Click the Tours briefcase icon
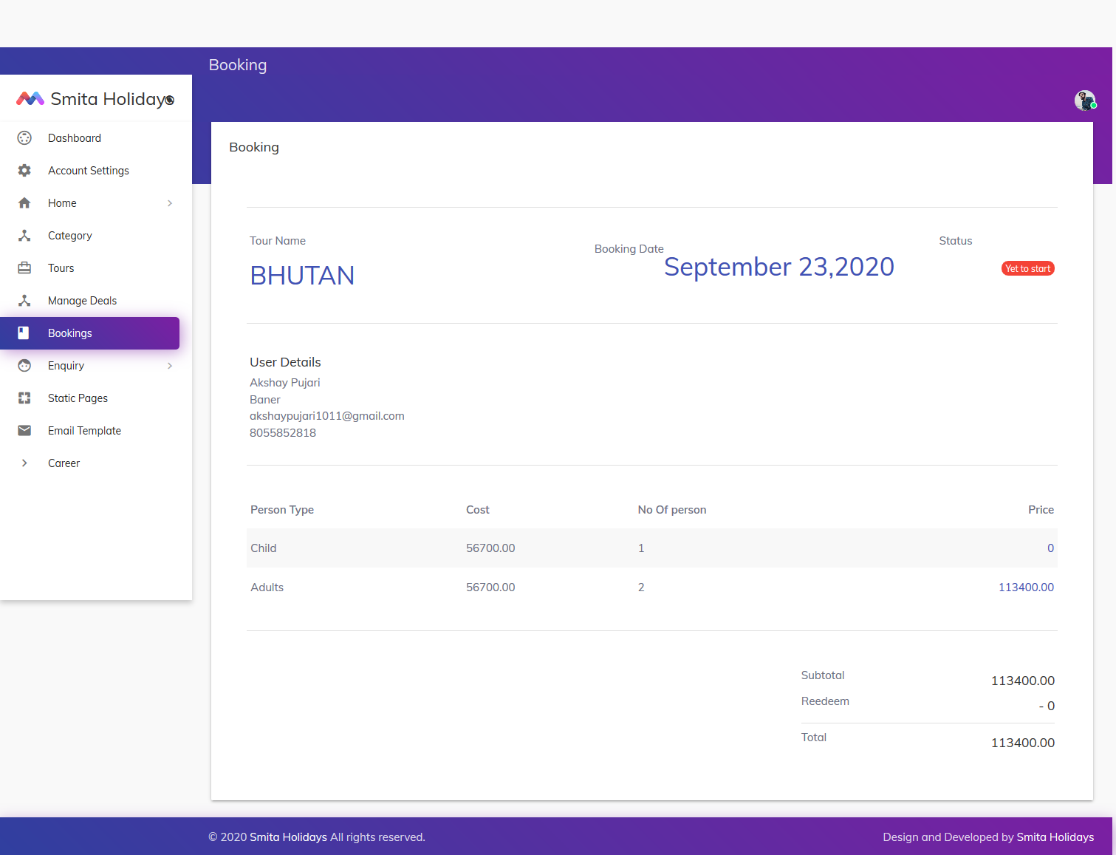Image resolution: width=1116 pixels, height=855 pixels. 24,268
